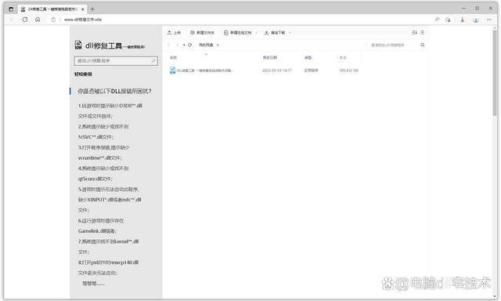
Task: Go back in file path navigation
Action: pos(169,45)
